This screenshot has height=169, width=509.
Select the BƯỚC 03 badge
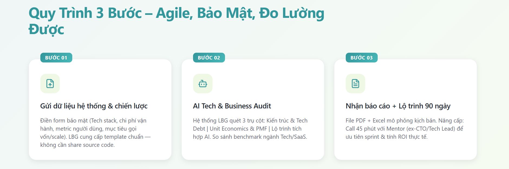pyautogui.click(x=361, y=58)
